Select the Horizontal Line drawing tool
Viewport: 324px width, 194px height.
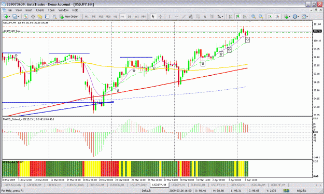click(176, 17)
